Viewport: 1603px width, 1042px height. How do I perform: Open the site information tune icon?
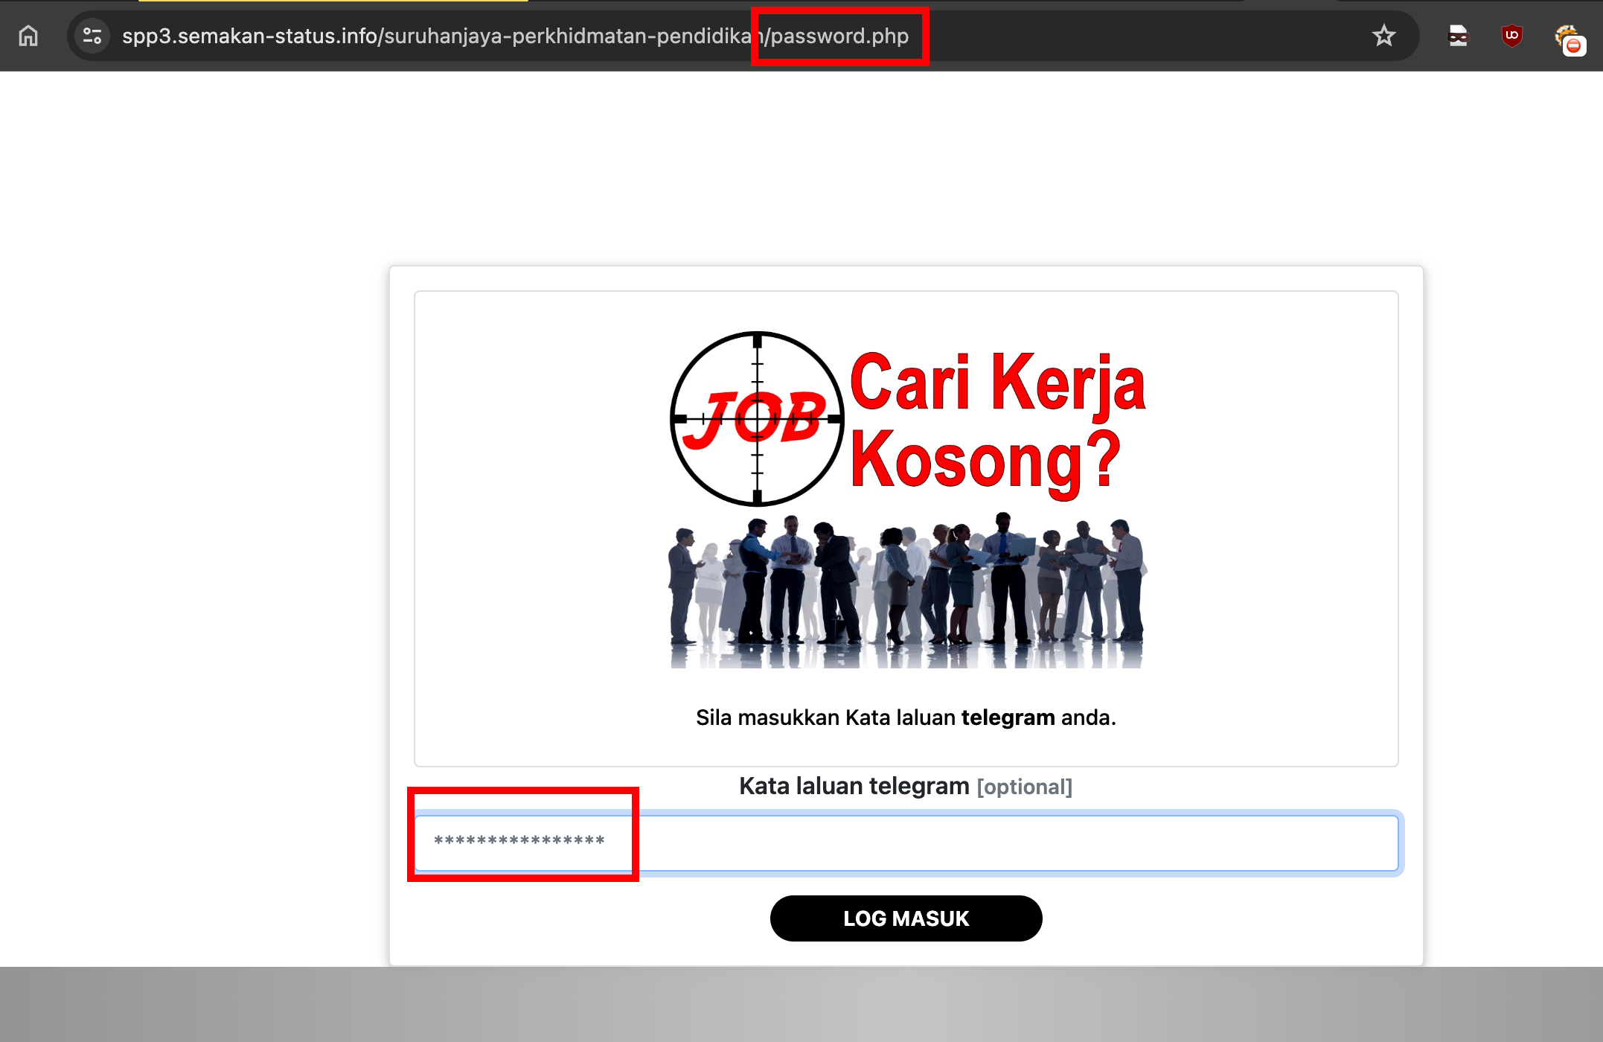point(92,36)
